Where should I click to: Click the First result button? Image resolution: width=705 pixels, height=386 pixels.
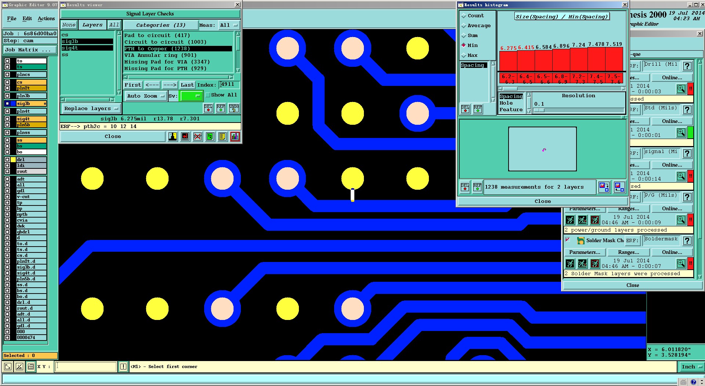[133, 85]
